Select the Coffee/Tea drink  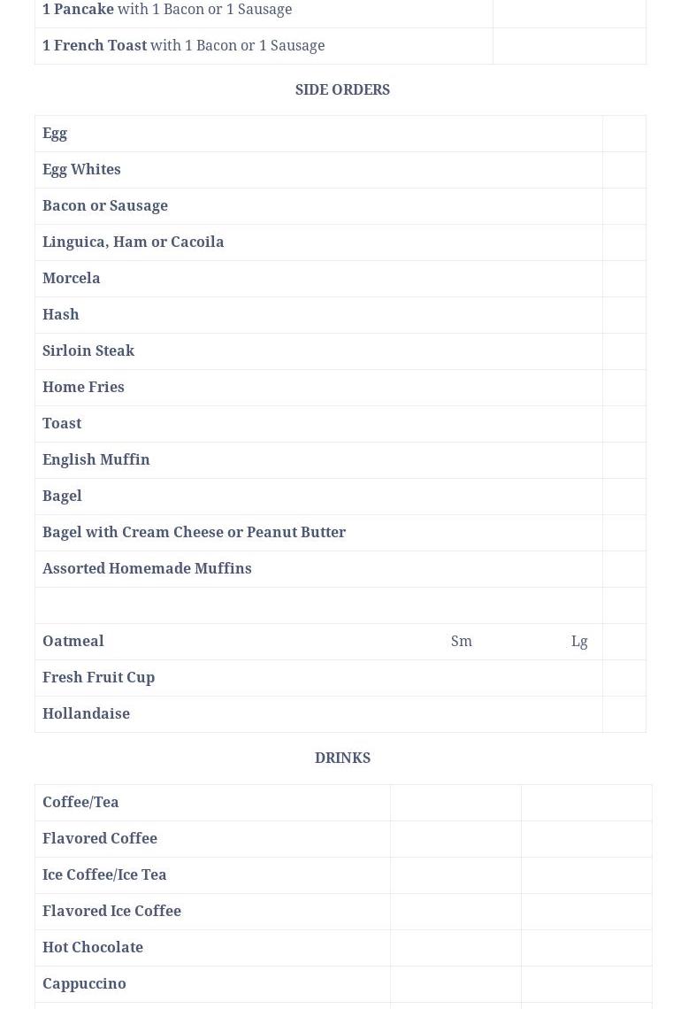click(80, 802)
